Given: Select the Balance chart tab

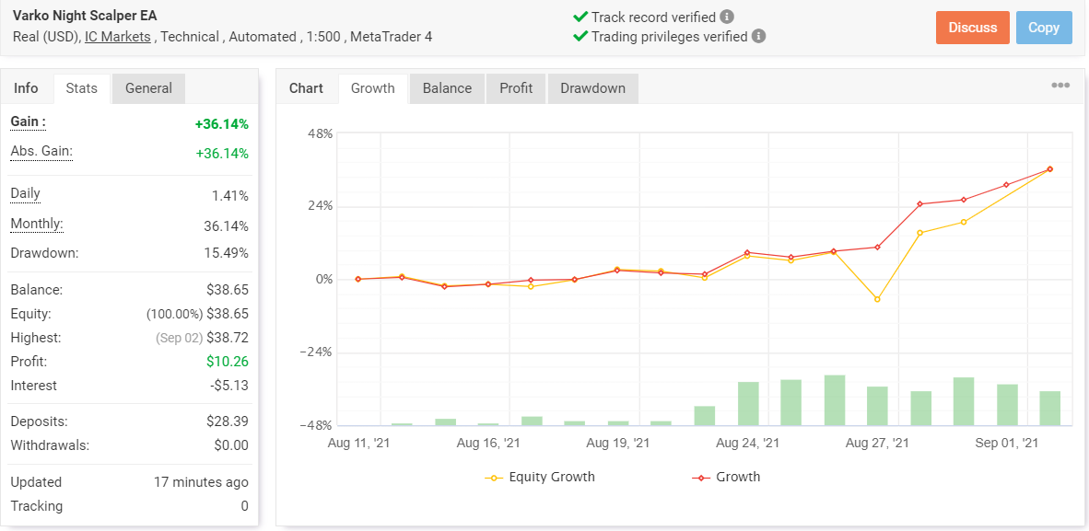Looking at the screenshot, I should coord(447,88).
